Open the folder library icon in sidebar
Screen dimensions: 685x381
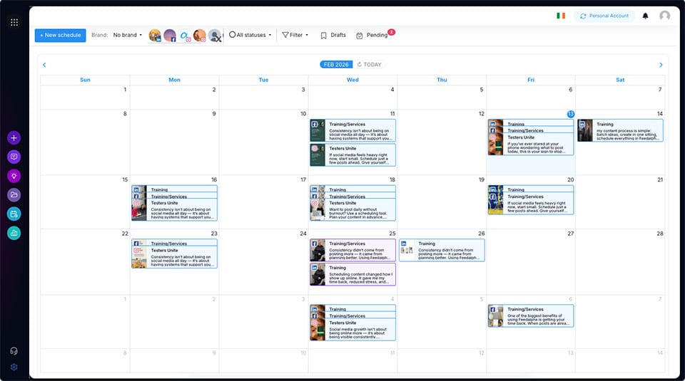point(14,195)
